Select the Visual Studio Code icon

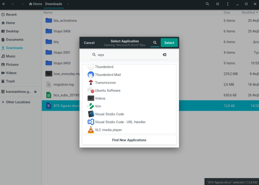91,114
